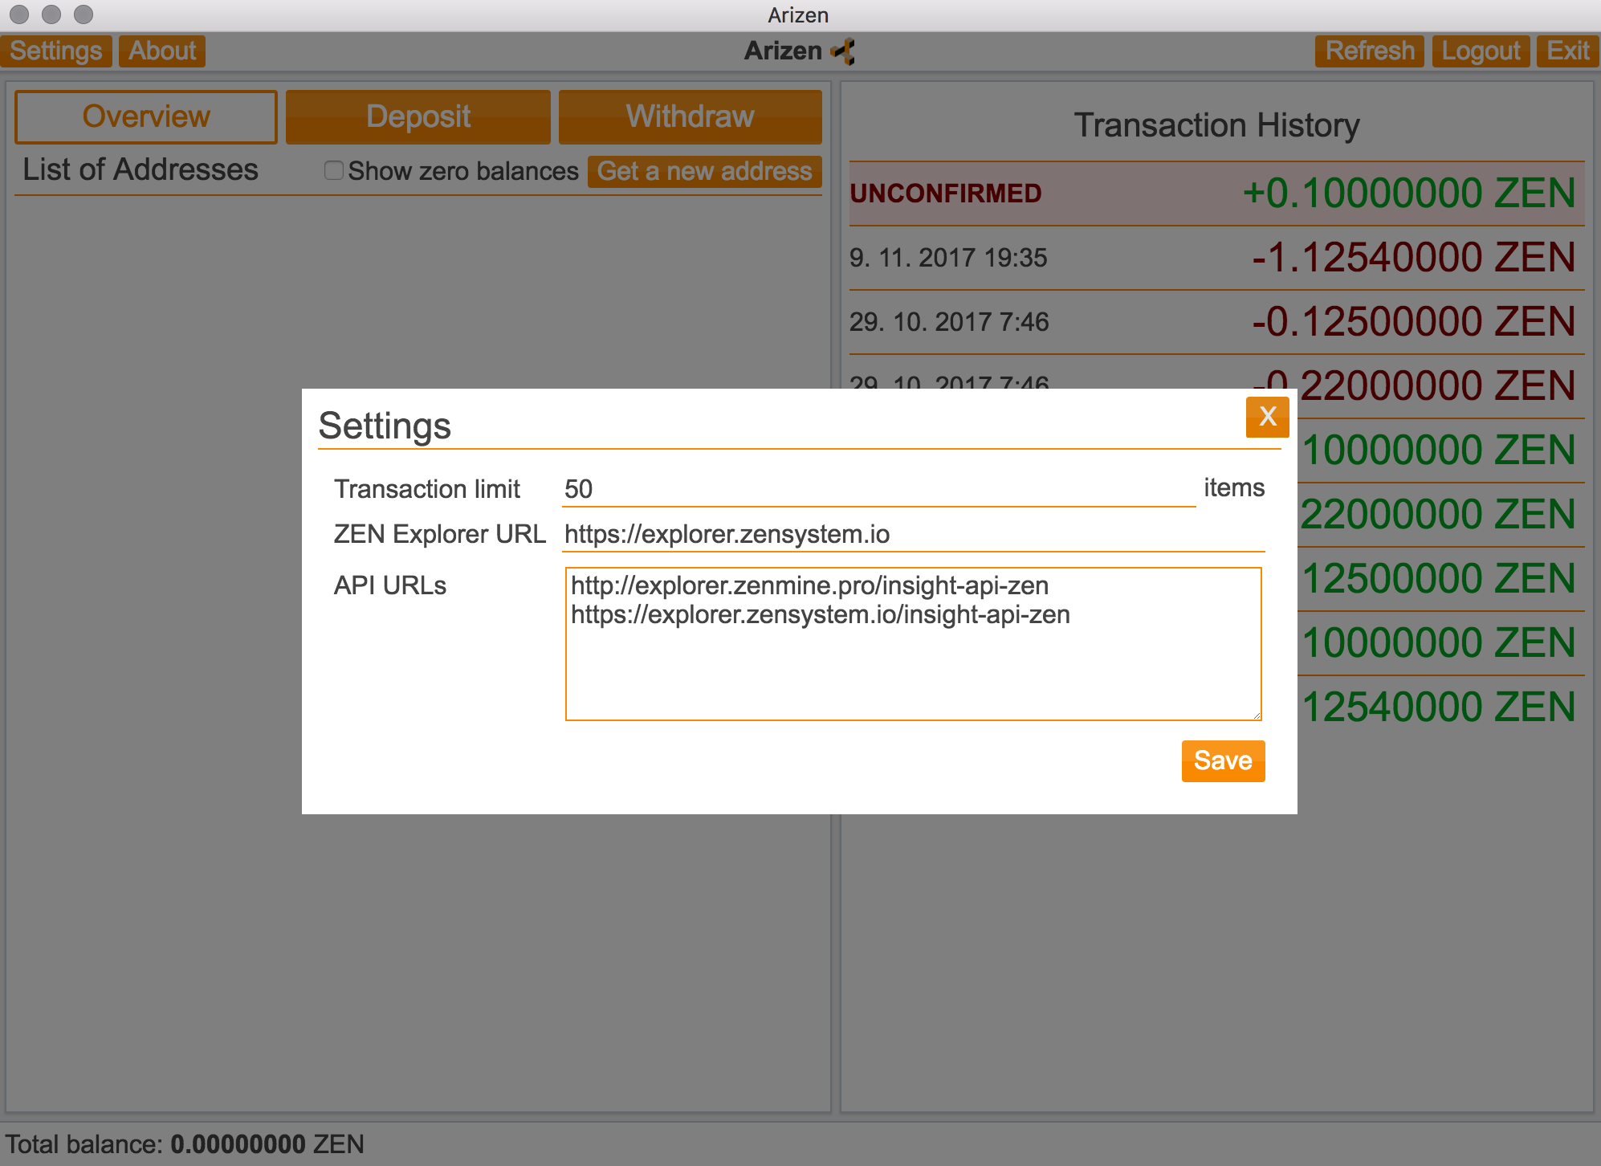The image size is (1601, 1166).
Task: Click the Logout button
Action: pyautogui.click(x=1483, y=51)
